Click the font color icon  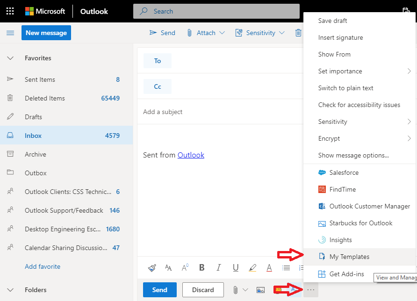pos(269,267)
